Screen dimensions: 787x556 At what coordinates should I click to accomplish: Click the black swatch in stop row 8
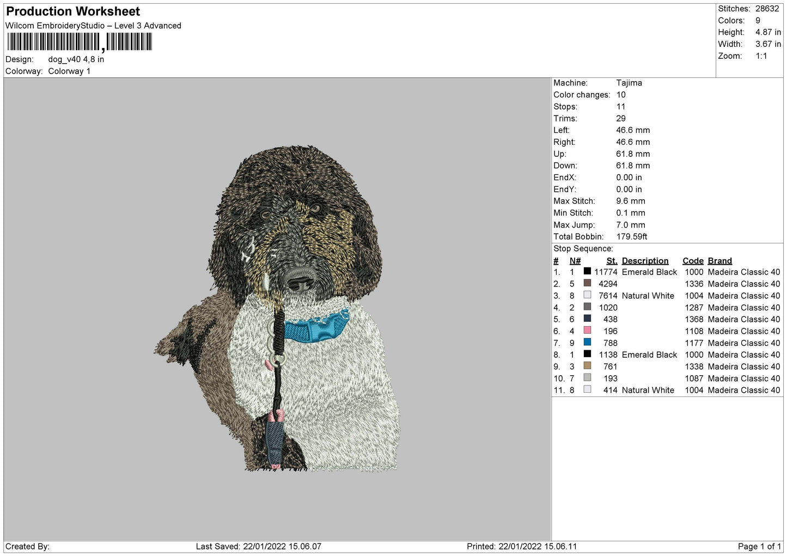point(587,354)
